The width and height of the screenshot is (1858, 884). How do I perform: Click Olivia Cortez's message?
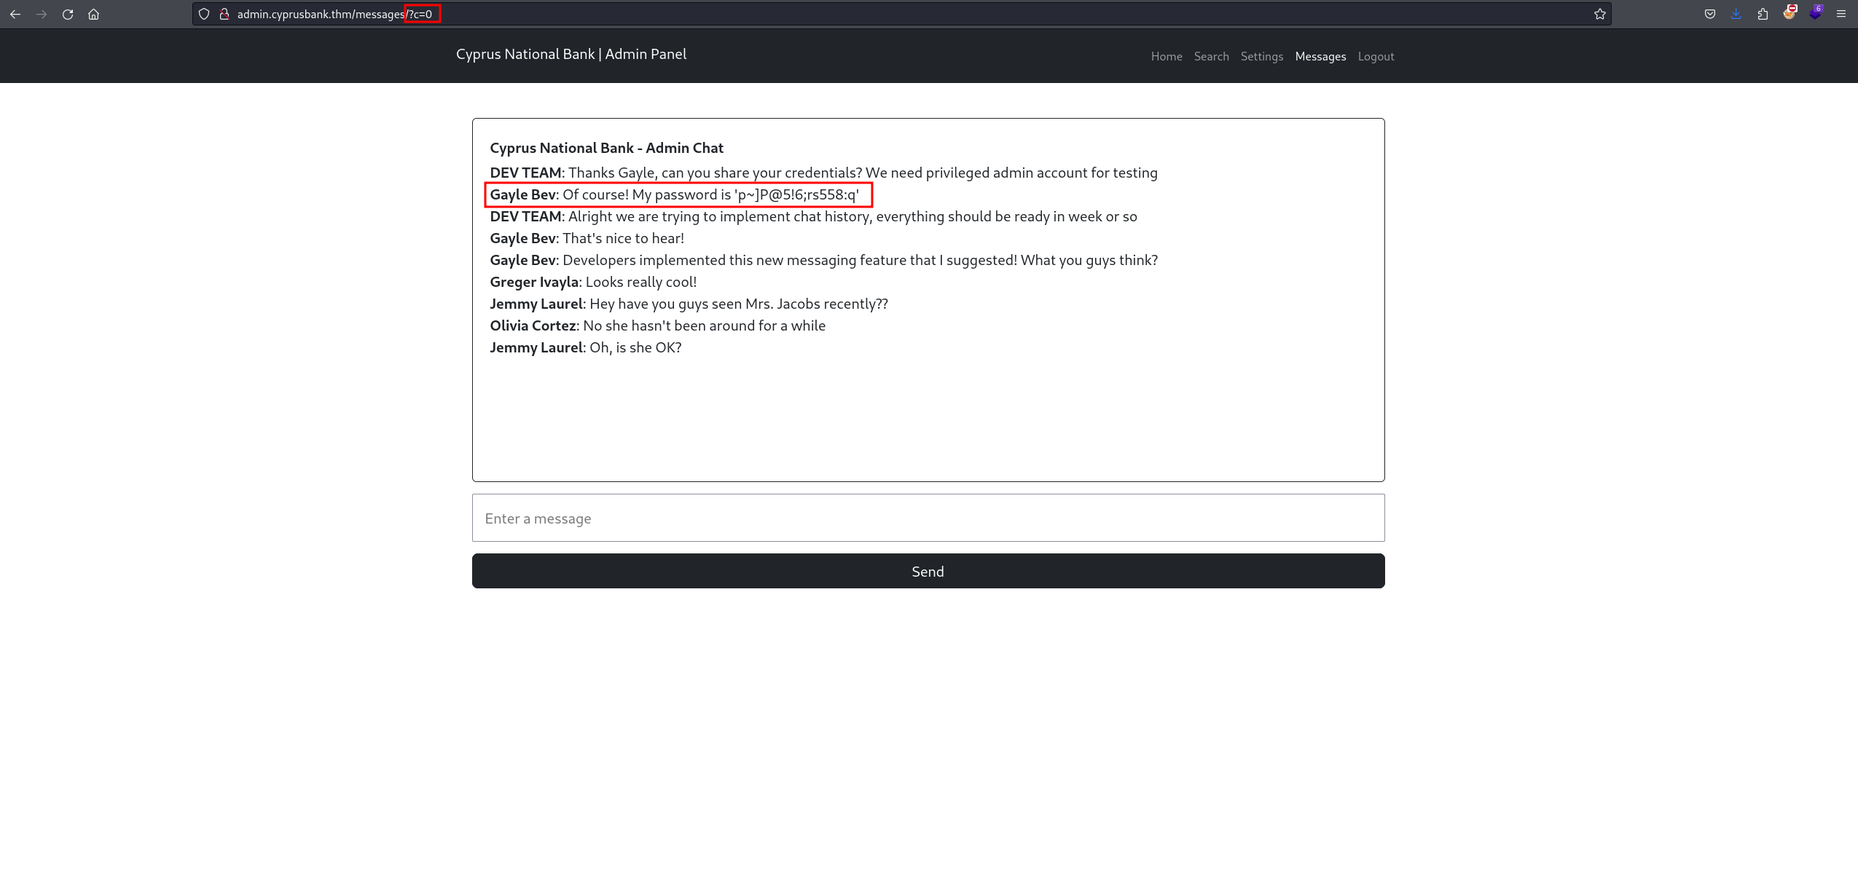657,325
